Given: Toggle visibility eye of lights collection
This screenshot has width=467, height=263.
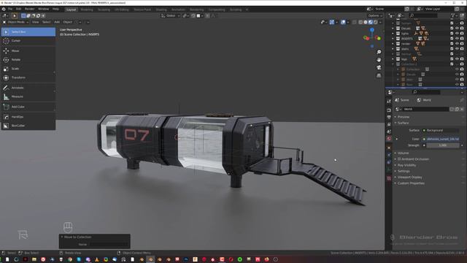Looking at the screenshot, I should pyautogui.click(x=457, y=34).
